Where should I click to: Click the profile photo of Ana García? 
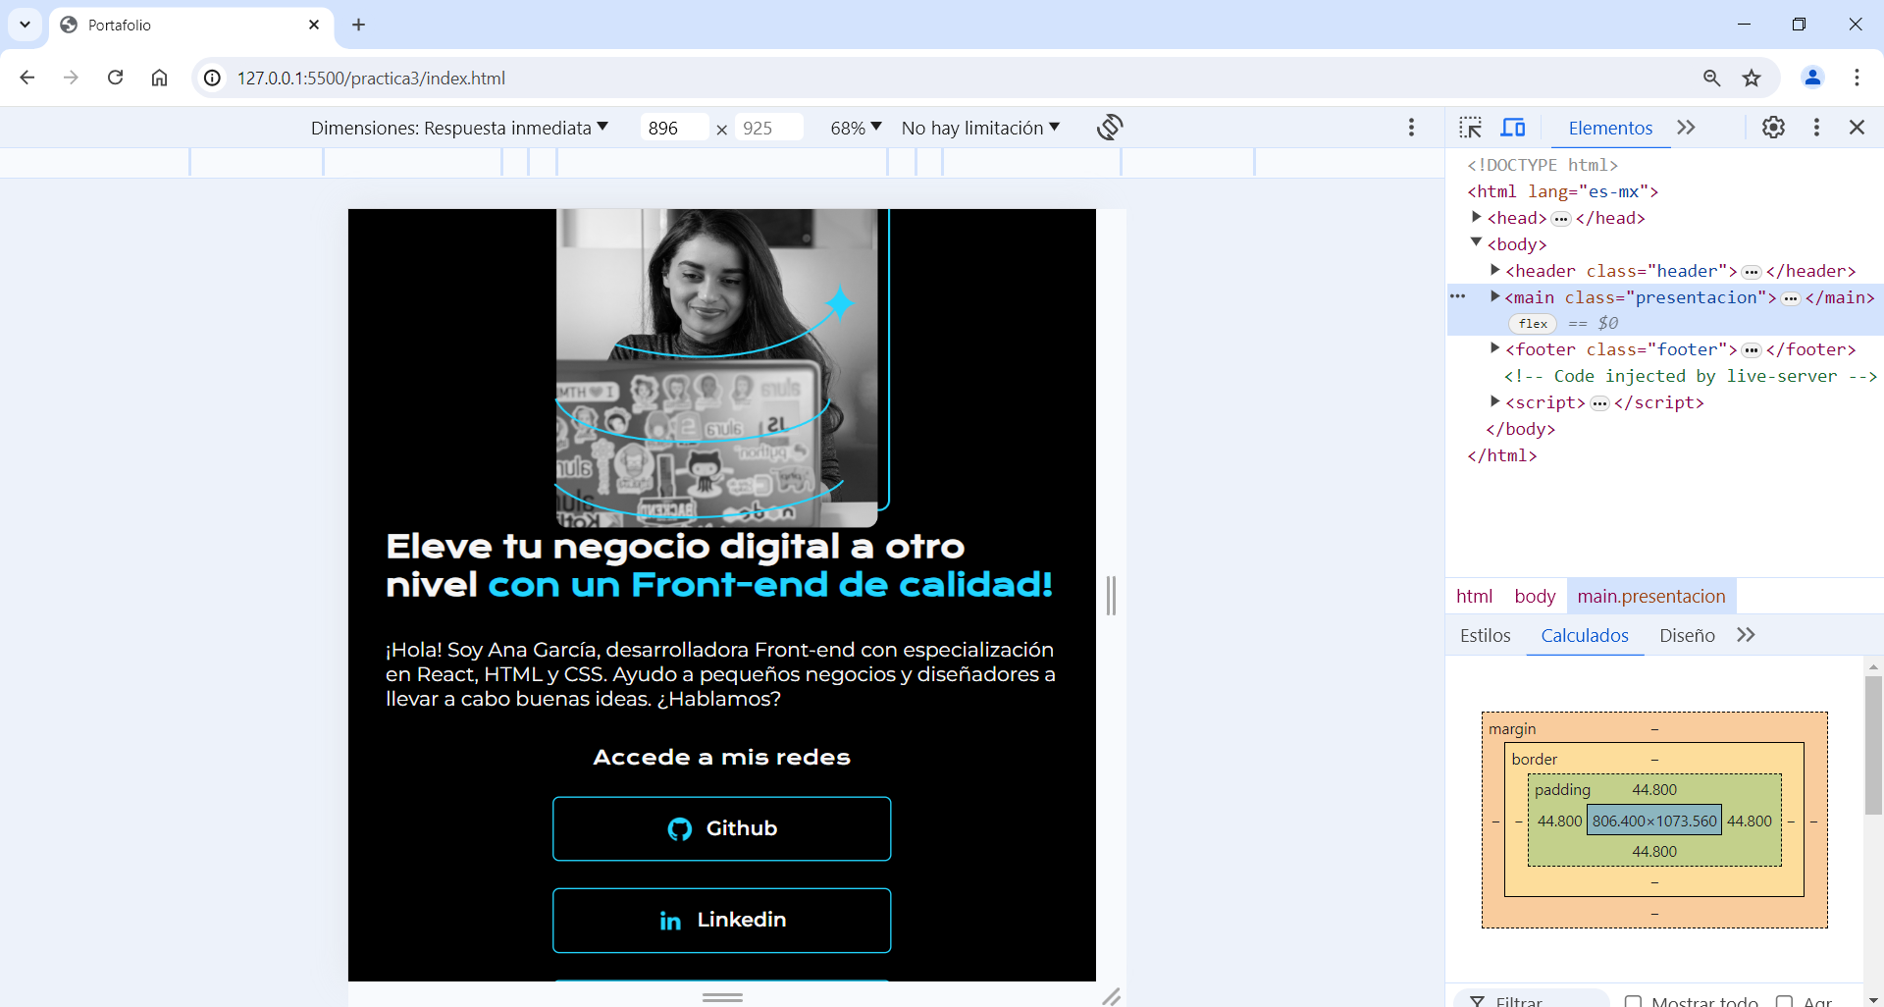(717, 367)
